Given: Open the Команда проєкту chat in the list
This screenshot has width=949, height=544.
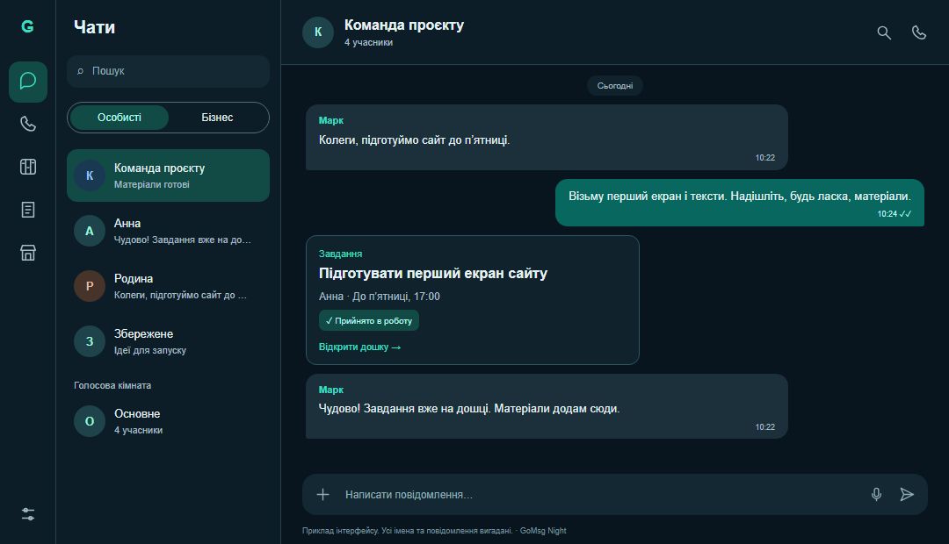Looking at the screenshot, I should coord(168,175).
